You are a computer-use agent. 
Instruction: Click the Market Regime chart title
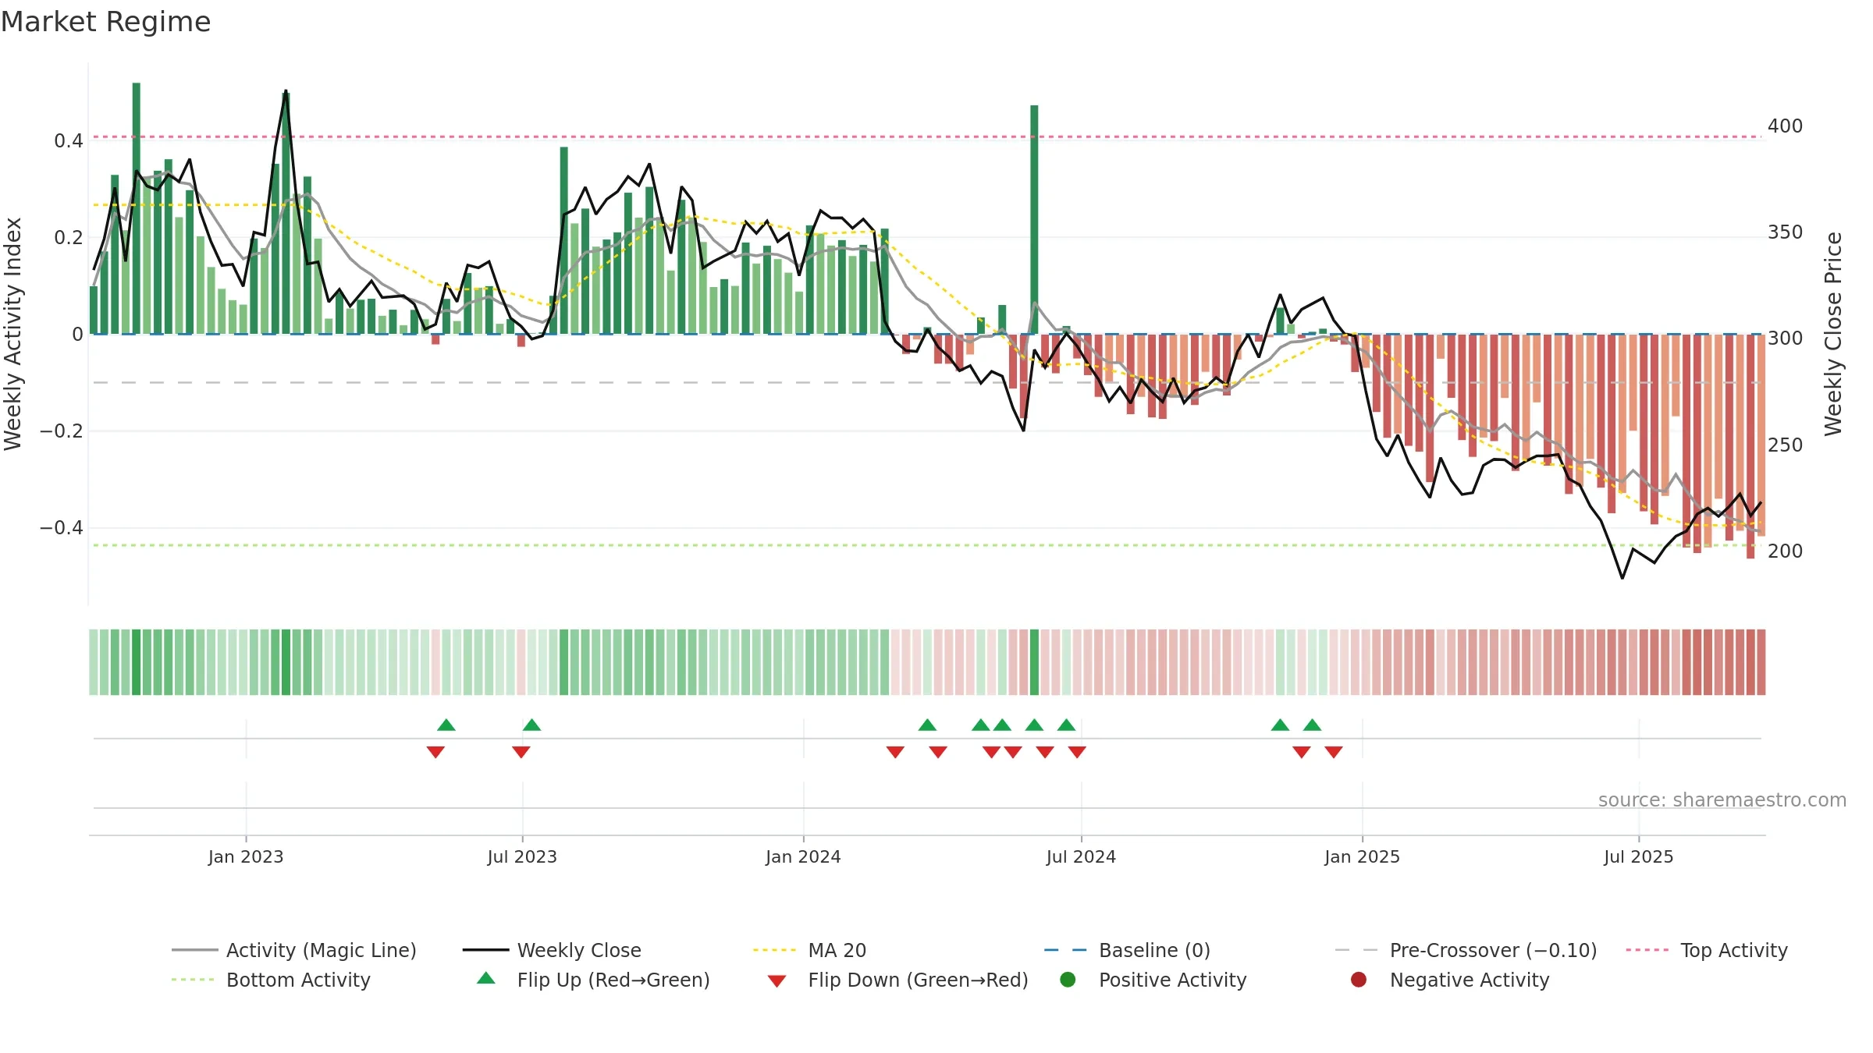[105, 22]
